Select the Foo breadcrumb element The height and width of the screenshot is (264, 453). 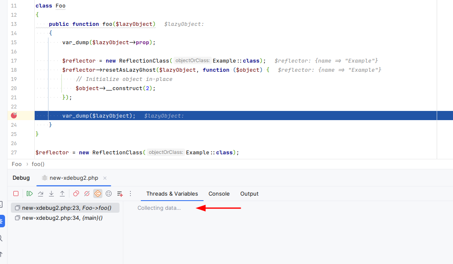coord(17,164)
